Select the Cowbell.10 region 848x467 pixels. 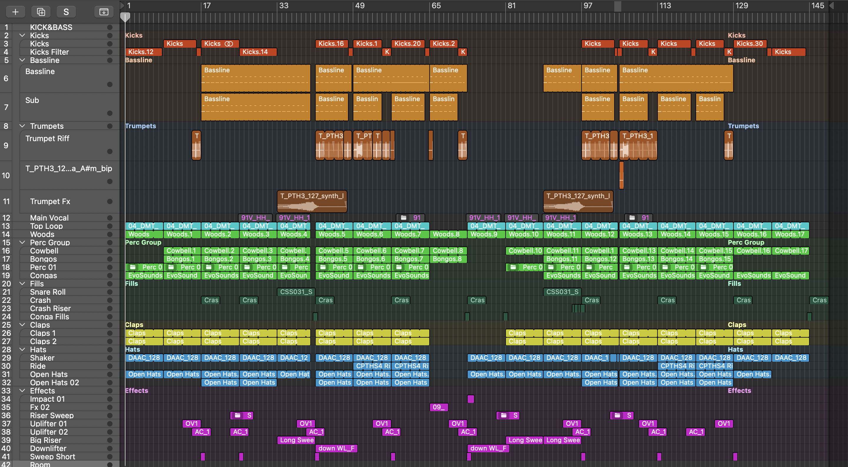[524, 251]
